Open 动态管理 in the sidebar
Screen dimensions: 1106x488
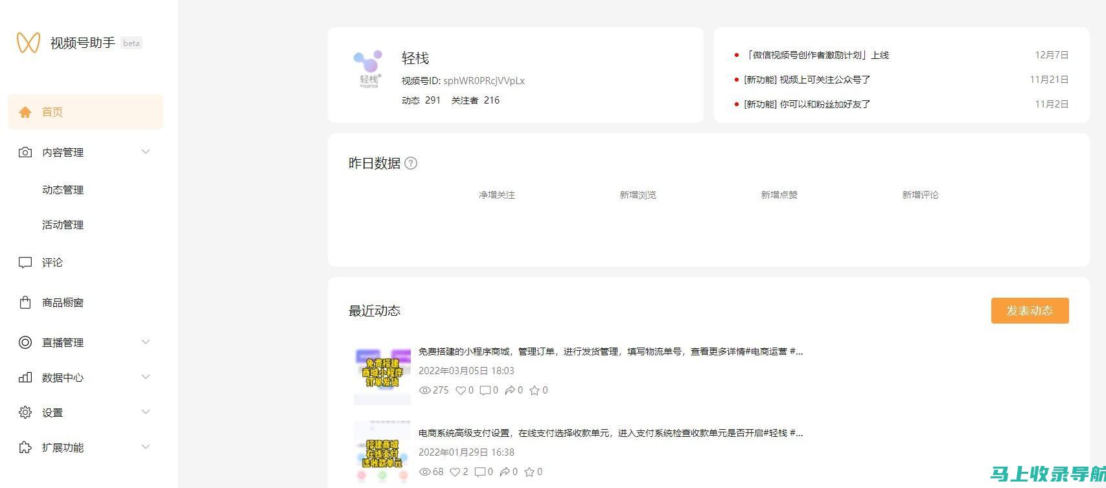[x=63, y=190]
